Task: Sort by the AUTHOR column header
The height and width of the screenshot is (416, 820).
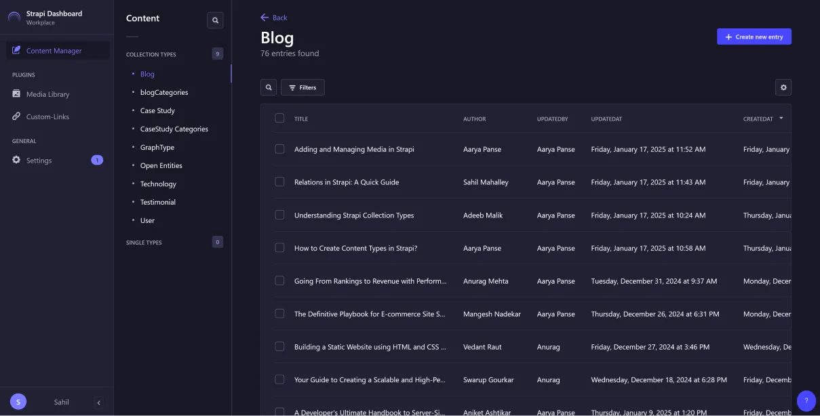Action: (475, 119)
